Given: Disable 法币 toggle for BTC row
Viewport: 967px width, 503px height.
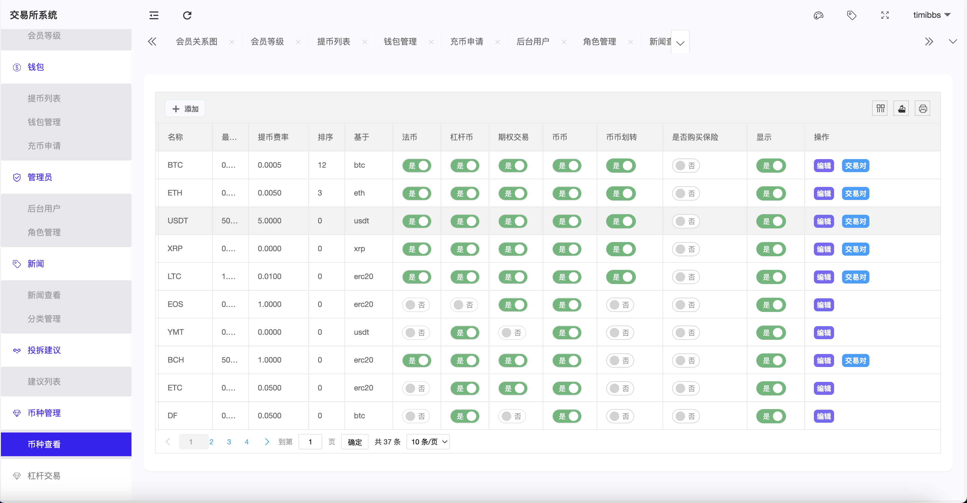Looking at the screenshot, I should click(x=417, y=165).
